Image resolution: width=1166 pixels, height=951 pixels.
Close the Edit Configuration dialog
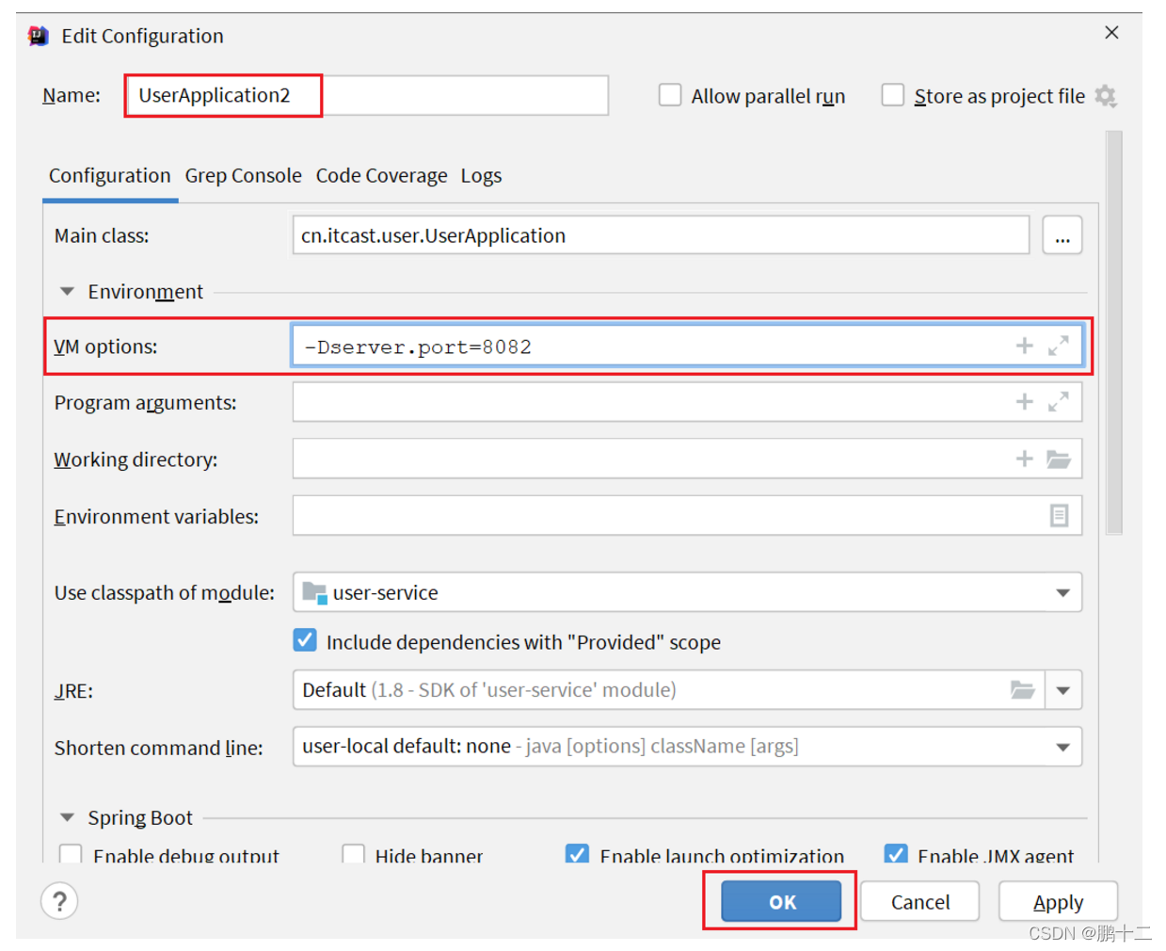tap(1111, 33)
